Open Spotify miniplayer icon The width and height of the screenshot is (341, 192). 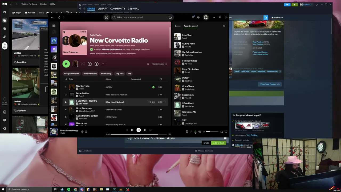pos(221,131)
